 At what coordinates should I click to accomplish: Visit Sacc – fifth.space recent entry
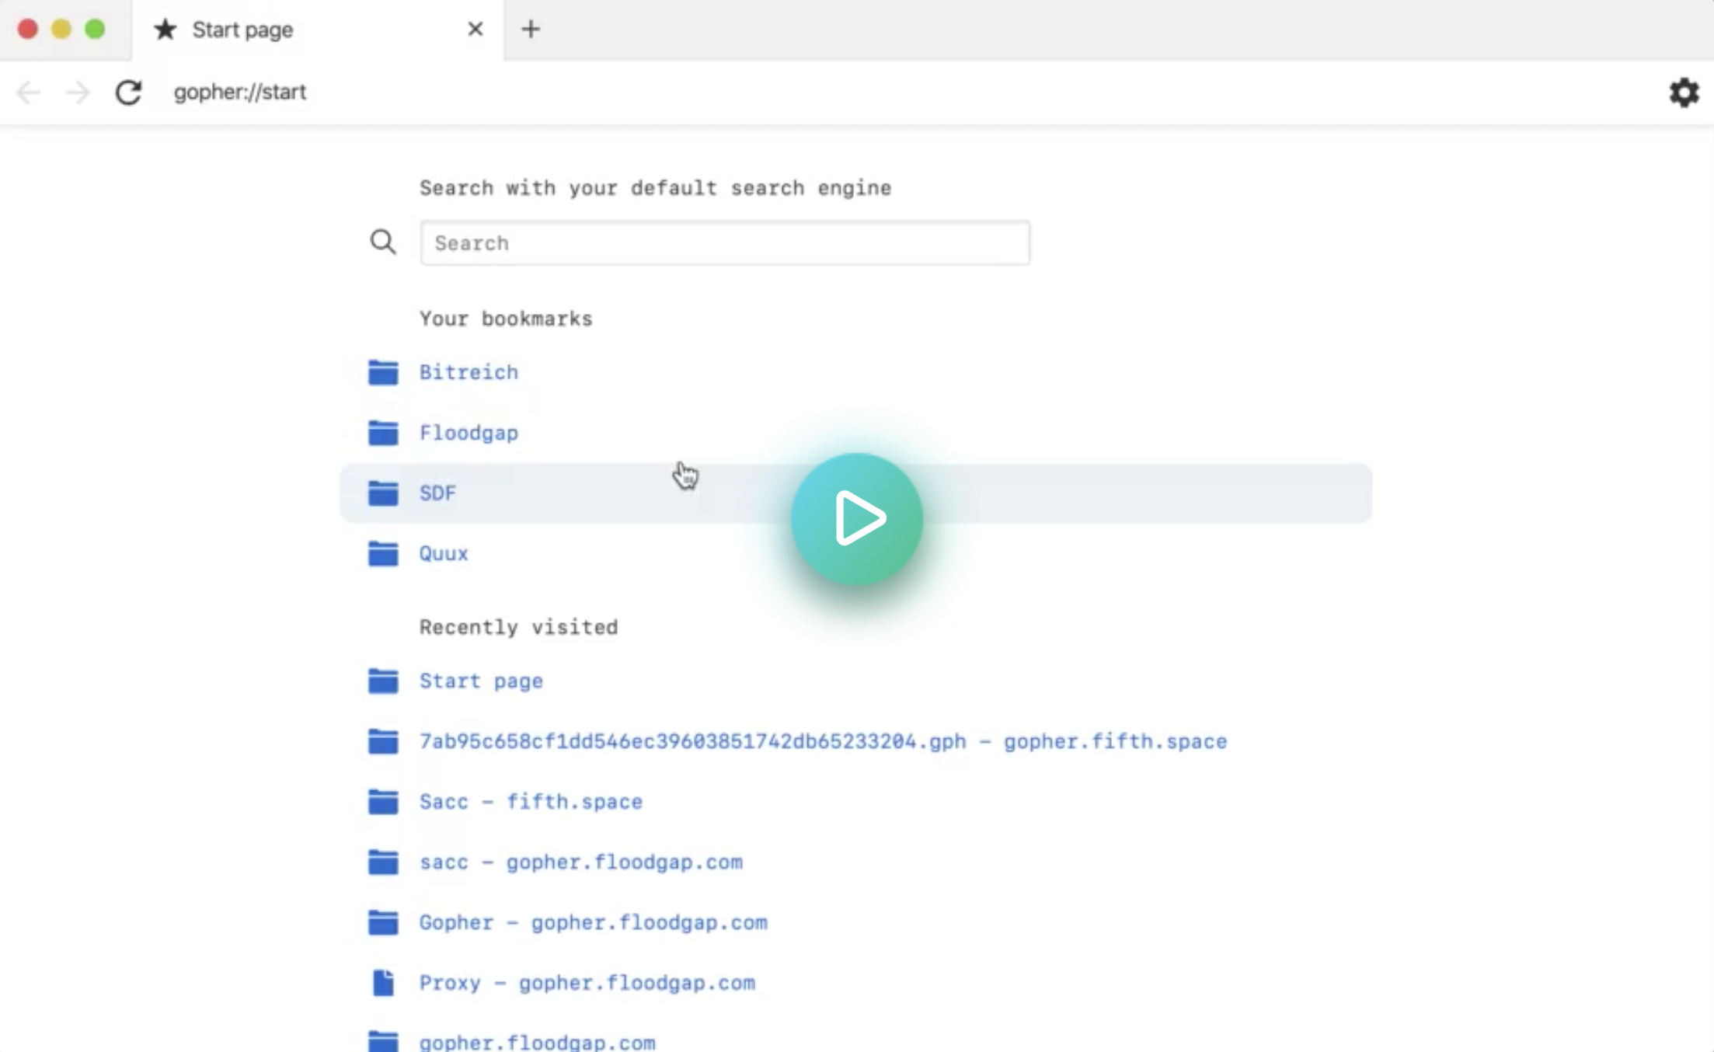(531, 802)
